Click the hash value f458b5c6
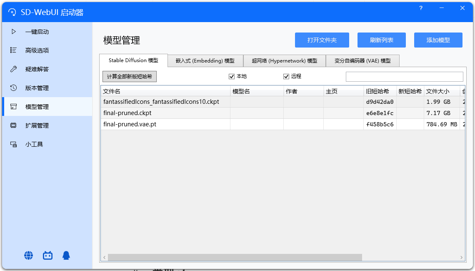The image size is (475, 271). click(380, 124)
